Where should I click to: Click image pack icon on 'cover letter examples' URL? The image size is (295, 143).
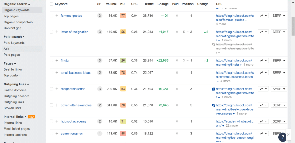click(x=213, y=105)
